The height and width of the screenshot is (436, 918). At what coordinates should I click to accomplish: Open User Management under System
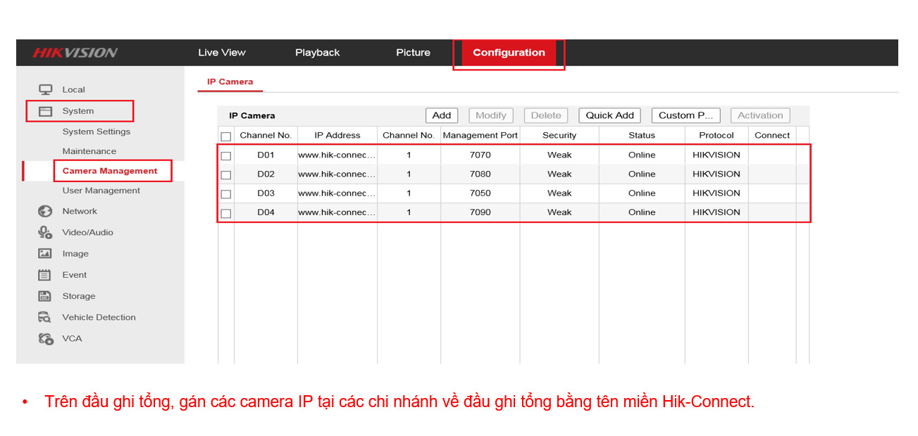[x=101, y=191]
